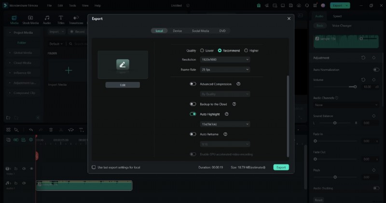Click the Titles tool icon
The height and width of the screenshot is (203, 386).
click(61, 19)
